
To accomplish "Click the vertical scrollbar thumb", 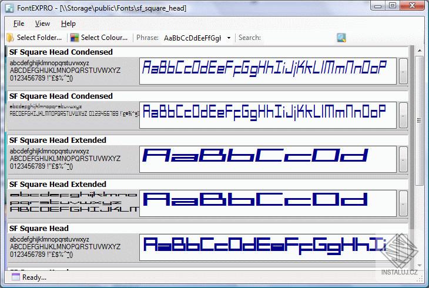I will click(x=419, y=120).
